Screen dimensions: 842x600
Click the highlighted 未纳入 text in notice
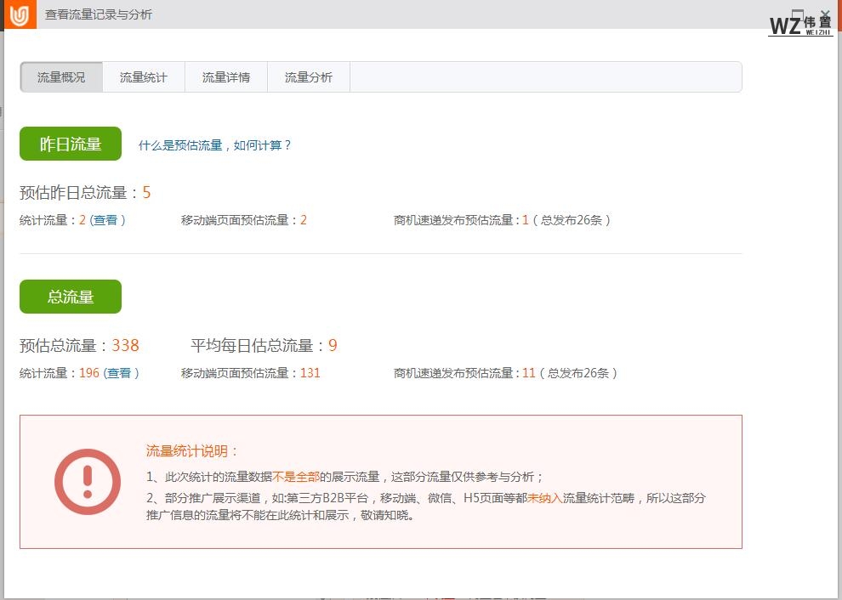pyautogui.click(x=544, y=499)
